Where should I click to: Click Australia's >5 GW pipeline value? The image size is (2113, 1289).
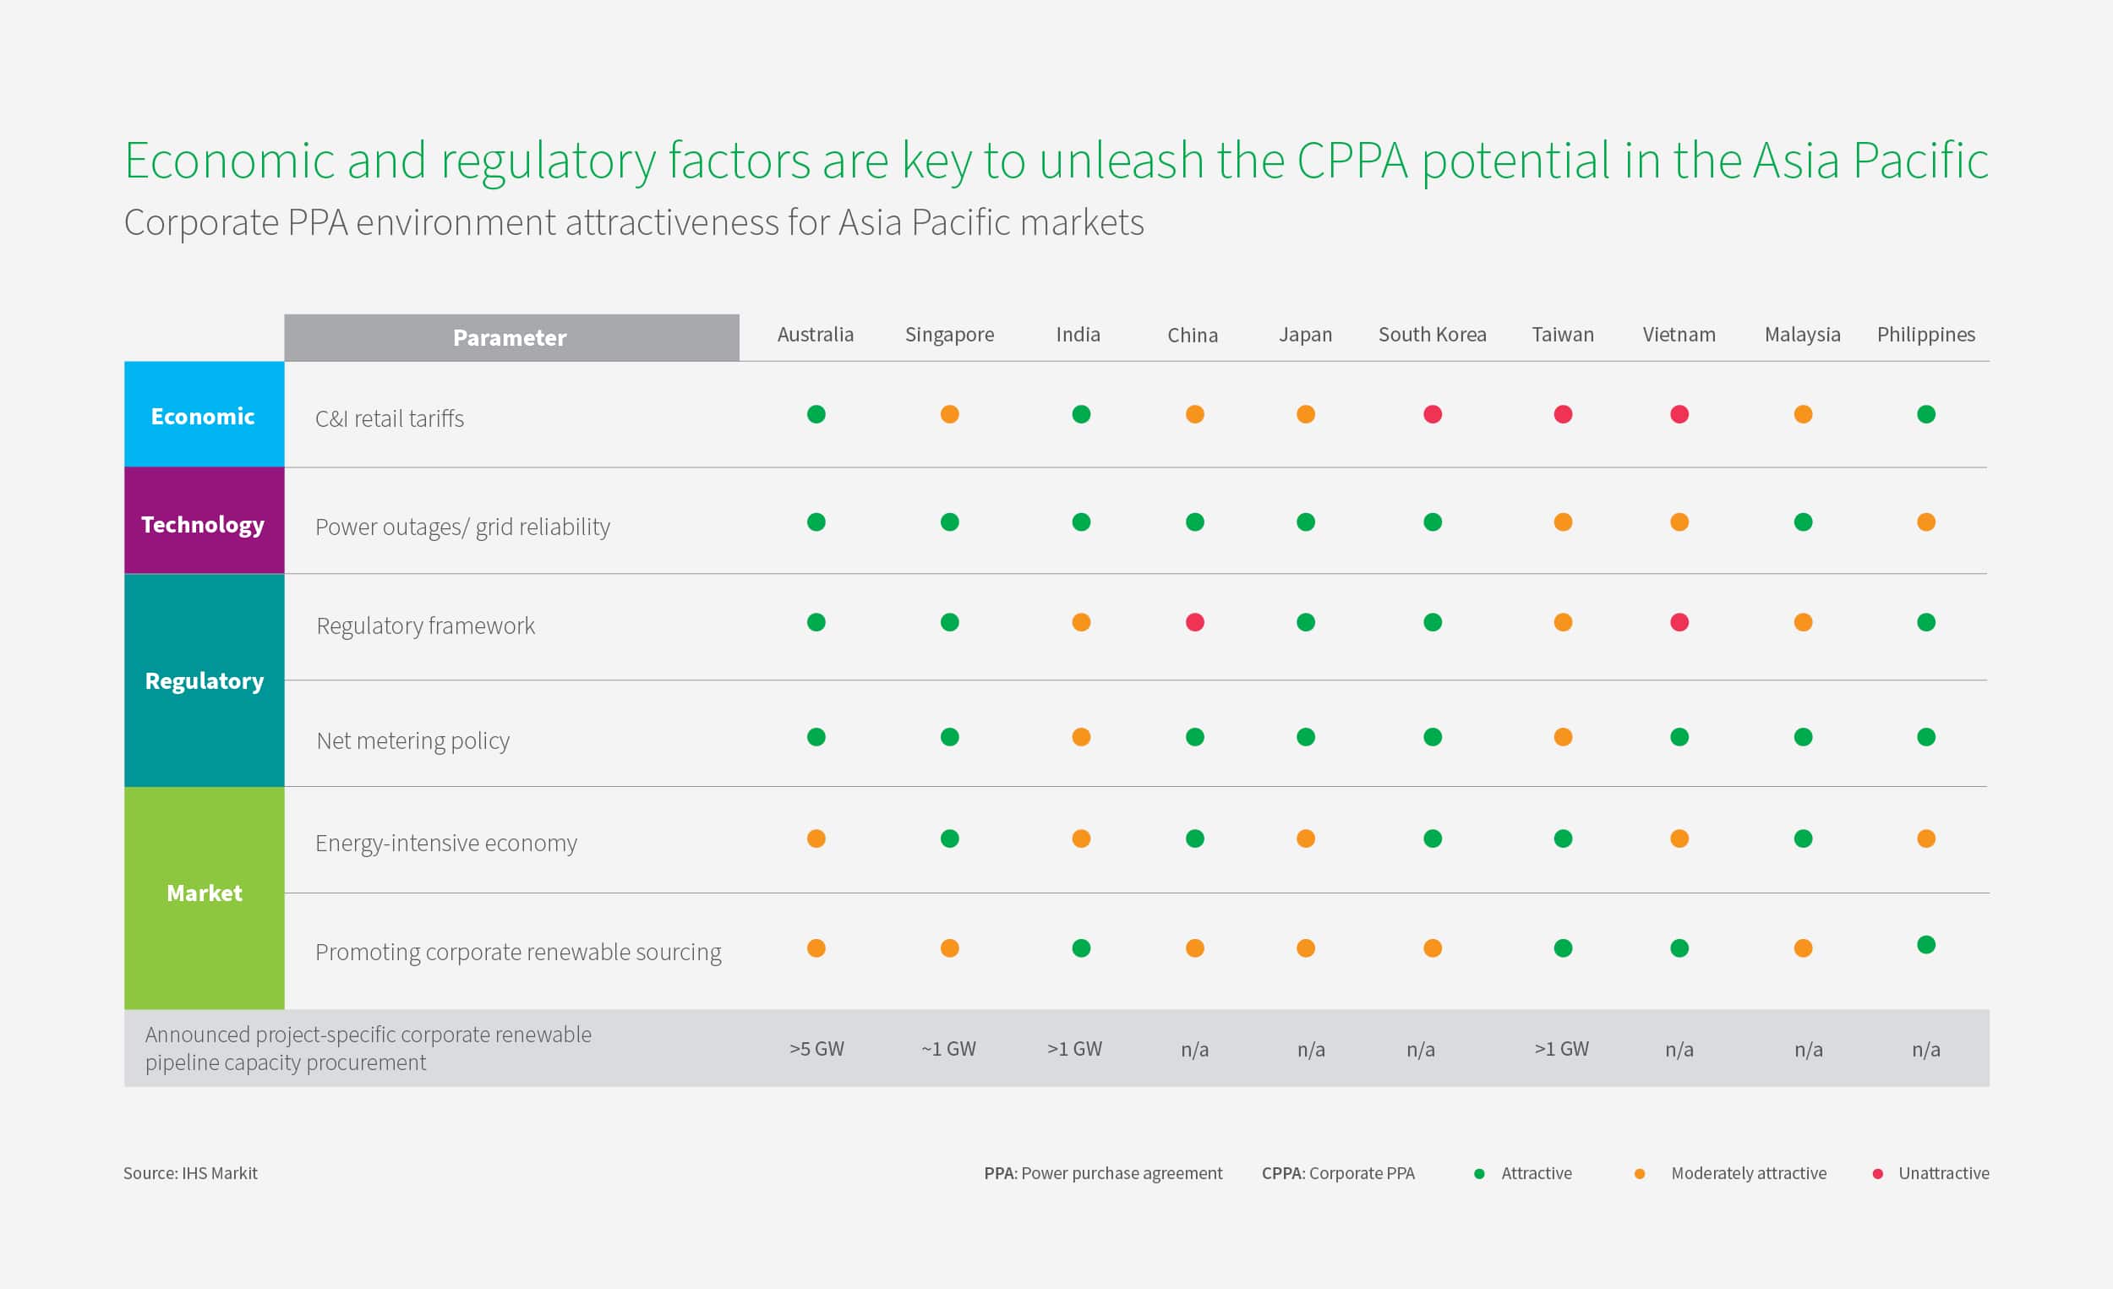816,1048
